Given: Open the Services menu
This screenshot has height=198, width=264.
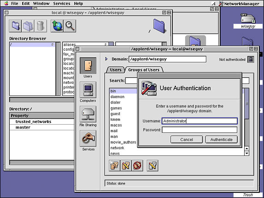Looking at the screenshot, I should point(62,4).
